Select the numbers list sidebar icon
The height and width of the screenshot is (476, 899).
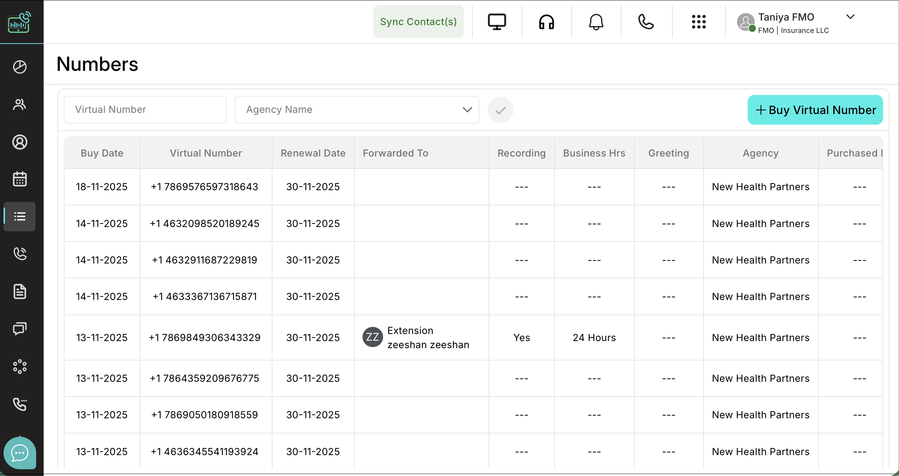(20, 216)
